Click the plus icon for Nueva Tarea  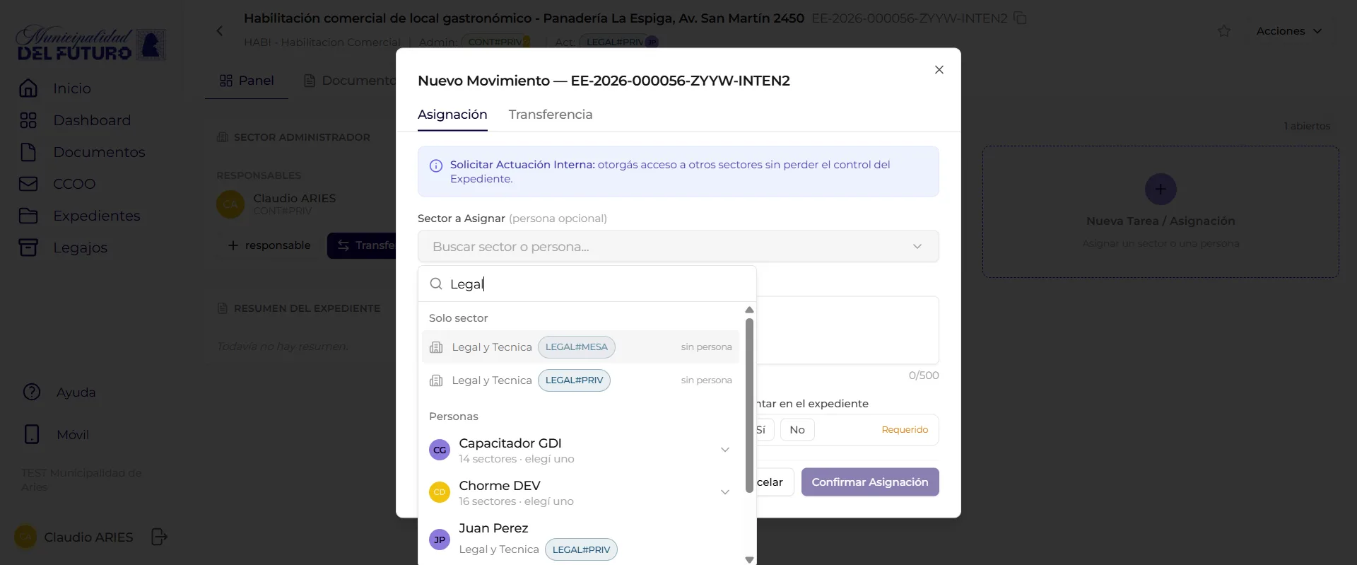[x=1161, y=189]
